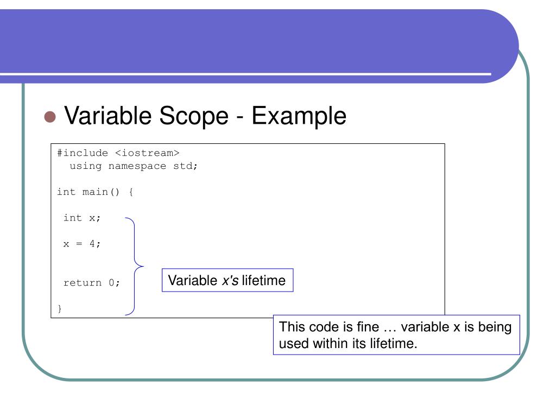The height and width of the screenshot is (417, 556).
Task: Click the blue curly brace graphic
Action: click(x=135, y=266)
